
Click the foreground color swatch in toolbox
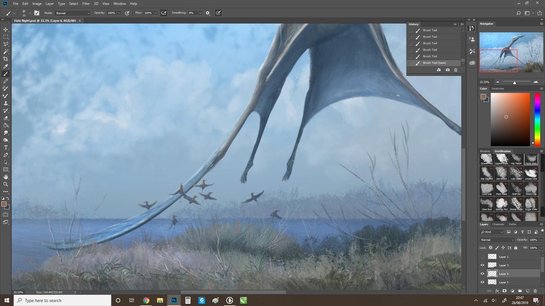pyautogui.click(x=5, y=204)
